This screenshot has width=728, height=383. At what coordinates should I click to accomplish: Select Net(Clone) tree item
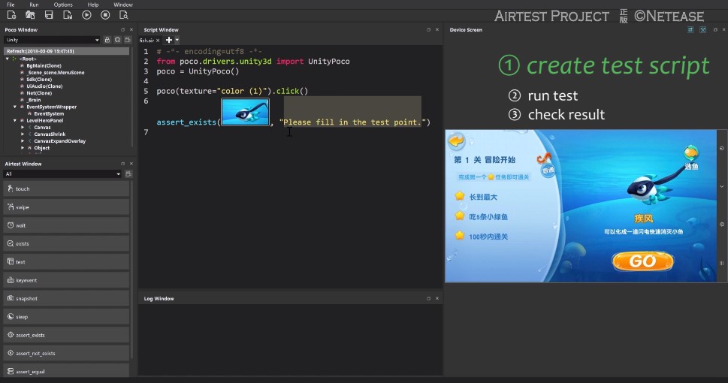[39, 93]
